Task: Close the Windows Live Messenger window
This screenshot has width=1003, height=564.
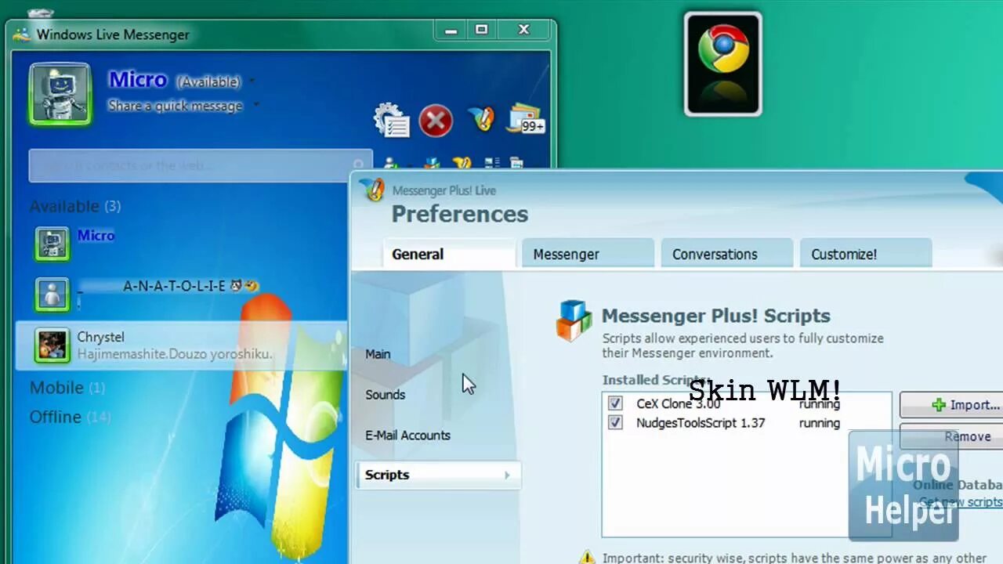Action: click(523, 31)
